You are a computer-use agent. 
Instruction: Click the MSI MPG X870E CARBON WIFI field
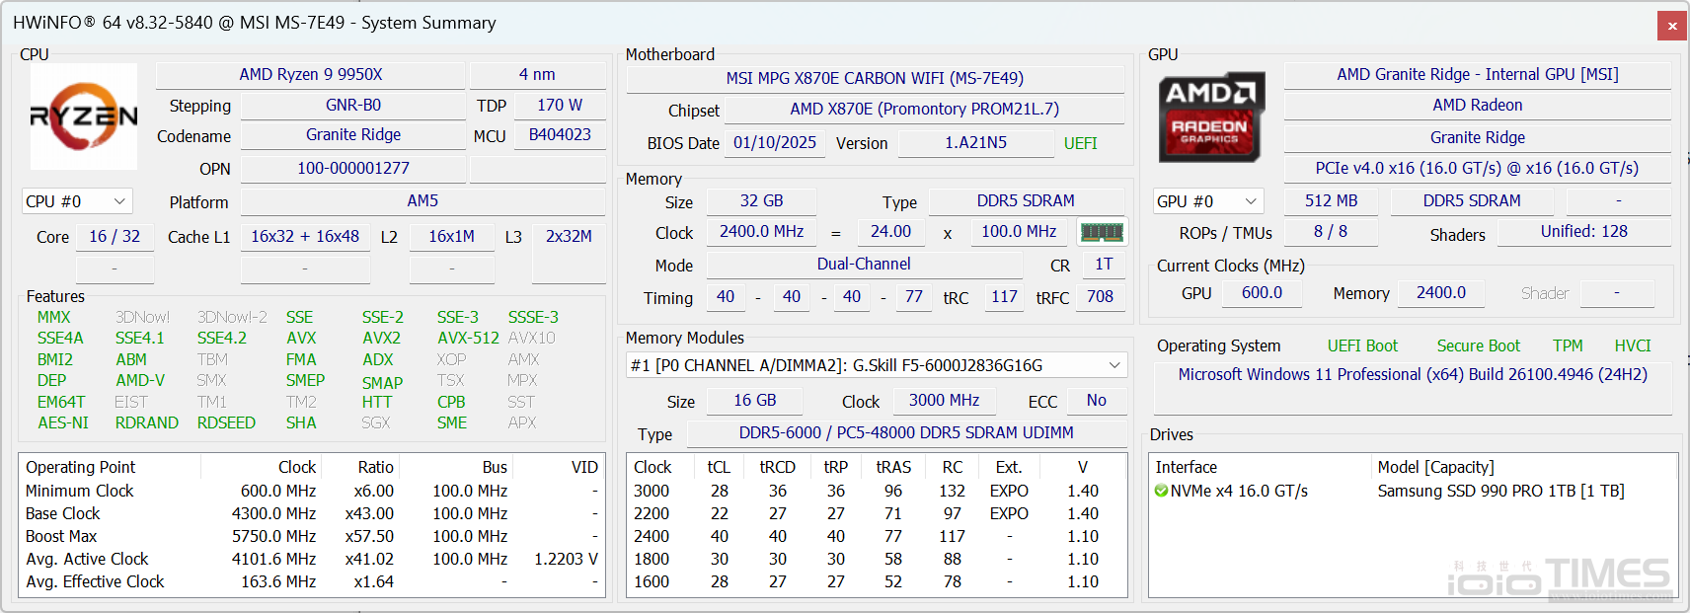(x=875, y=78)
